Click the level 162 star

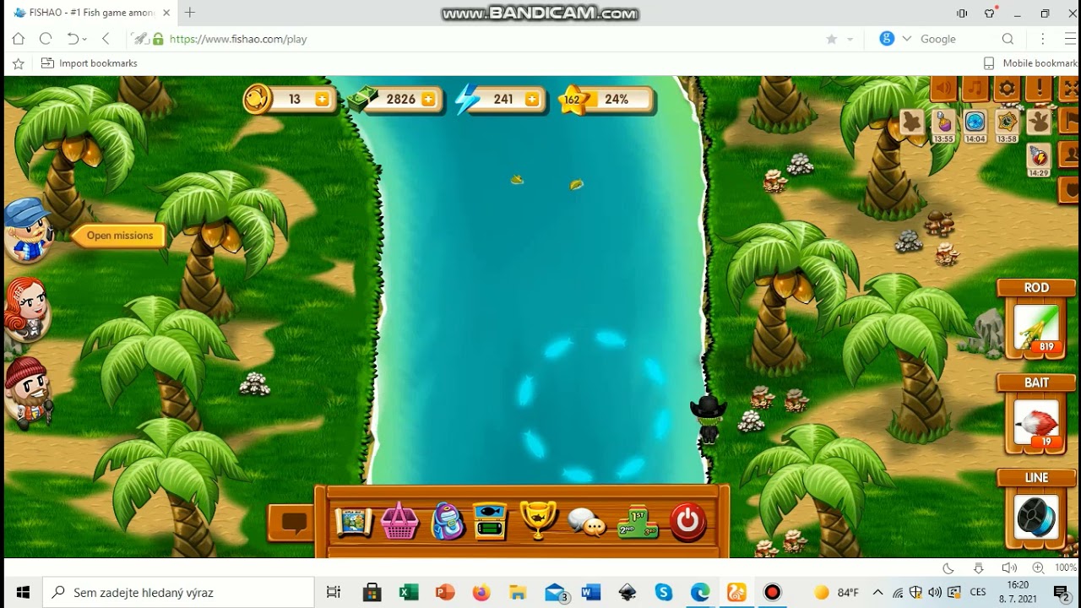[573, 99]
